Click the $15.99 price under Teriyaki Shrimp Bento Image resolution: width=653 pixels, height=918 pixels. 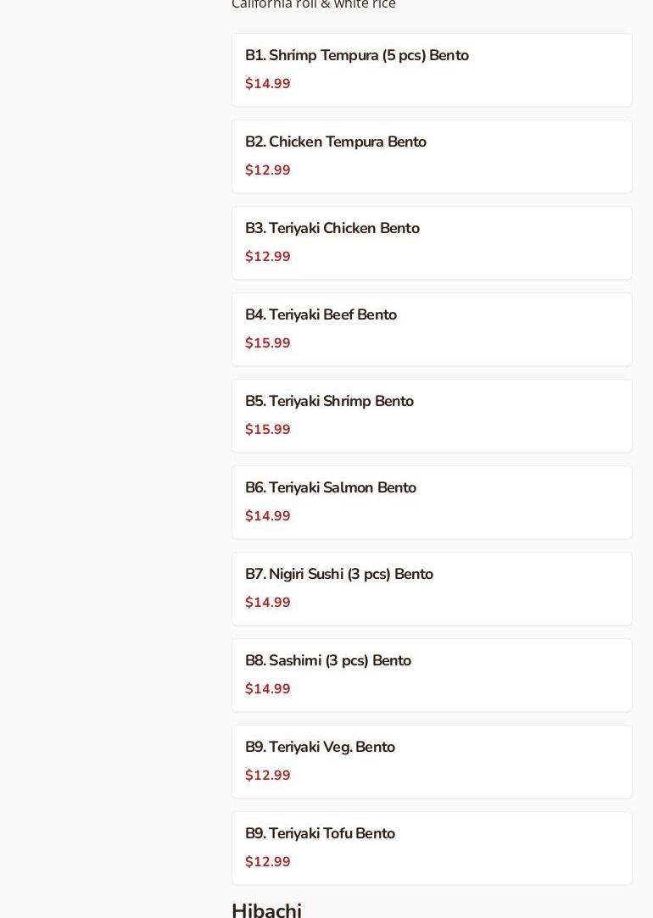point(268,430)
